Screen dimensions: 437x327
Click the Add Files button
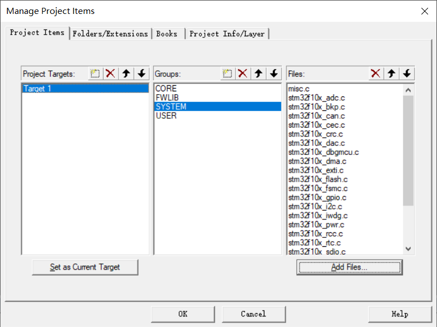[x=350, y=267]
